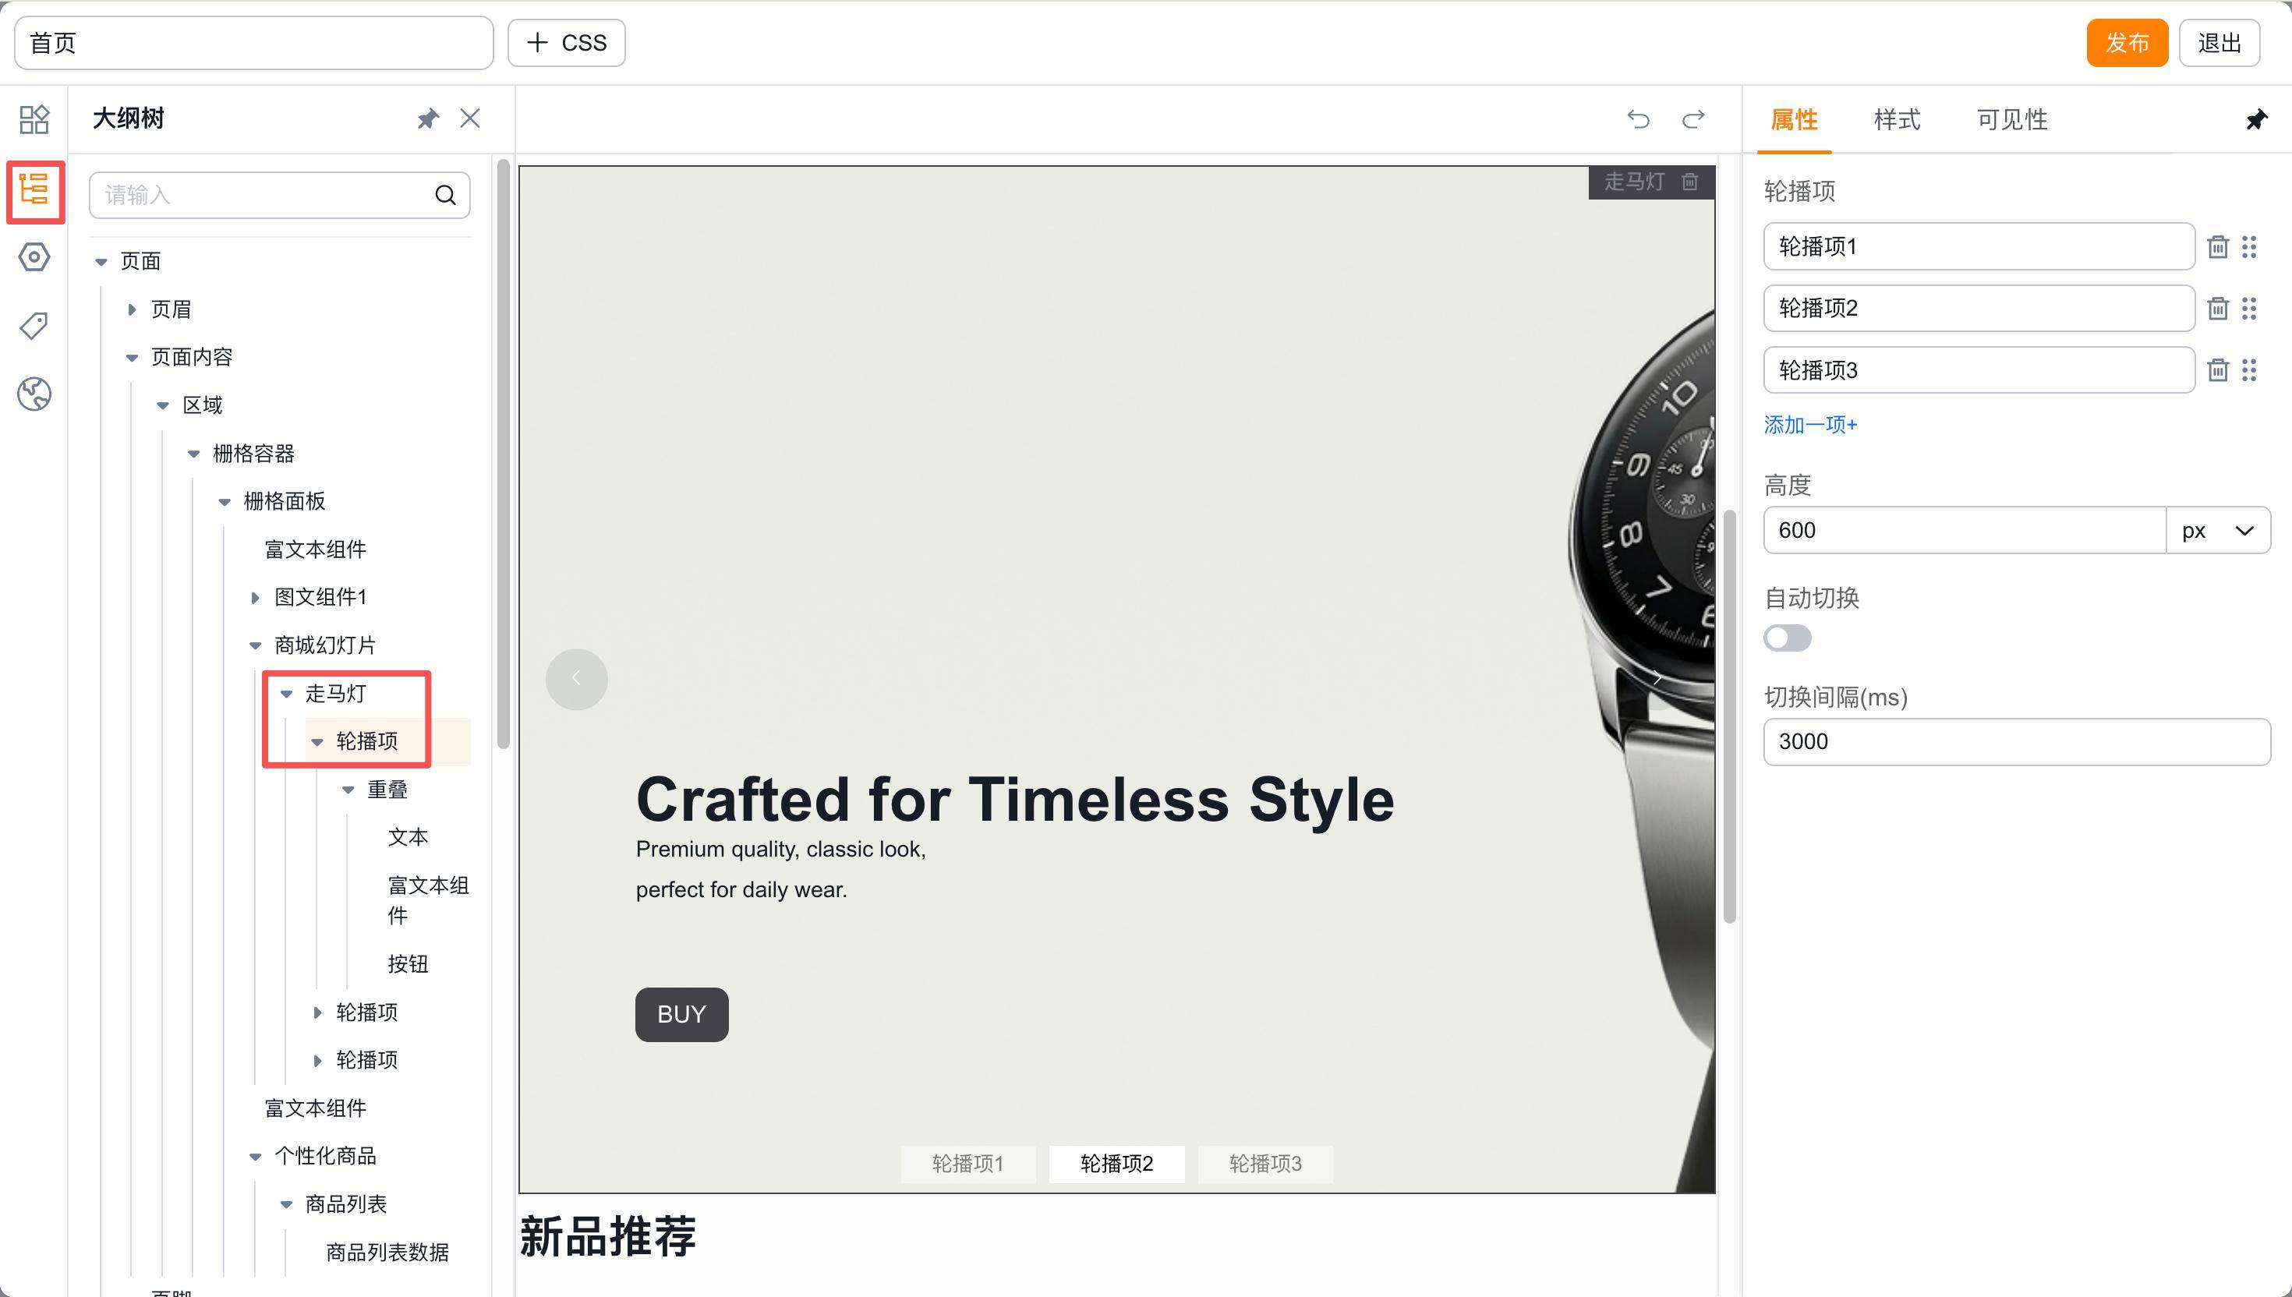Click the 发布 publish button
The height and width of the screenshot is (1297, 2292).
point(2126,43)
